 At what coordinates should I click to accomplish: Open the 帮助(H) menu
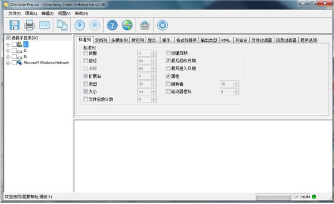click(81, 13)
